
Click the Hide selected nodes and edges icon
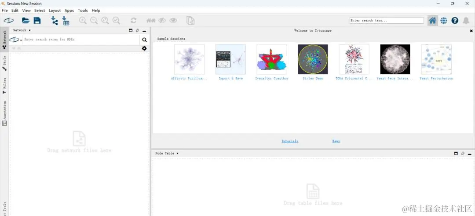click(162, 21)
